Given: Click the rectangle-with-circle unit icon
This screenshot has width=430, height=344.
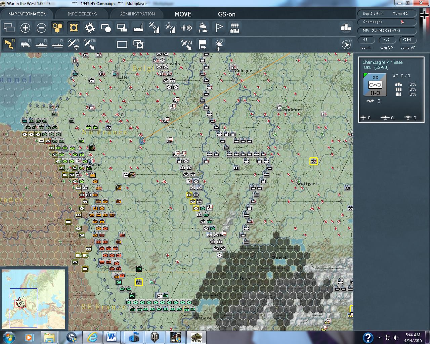Looking at the screenshot, I should pyautogui.click(x=106, y=28).
